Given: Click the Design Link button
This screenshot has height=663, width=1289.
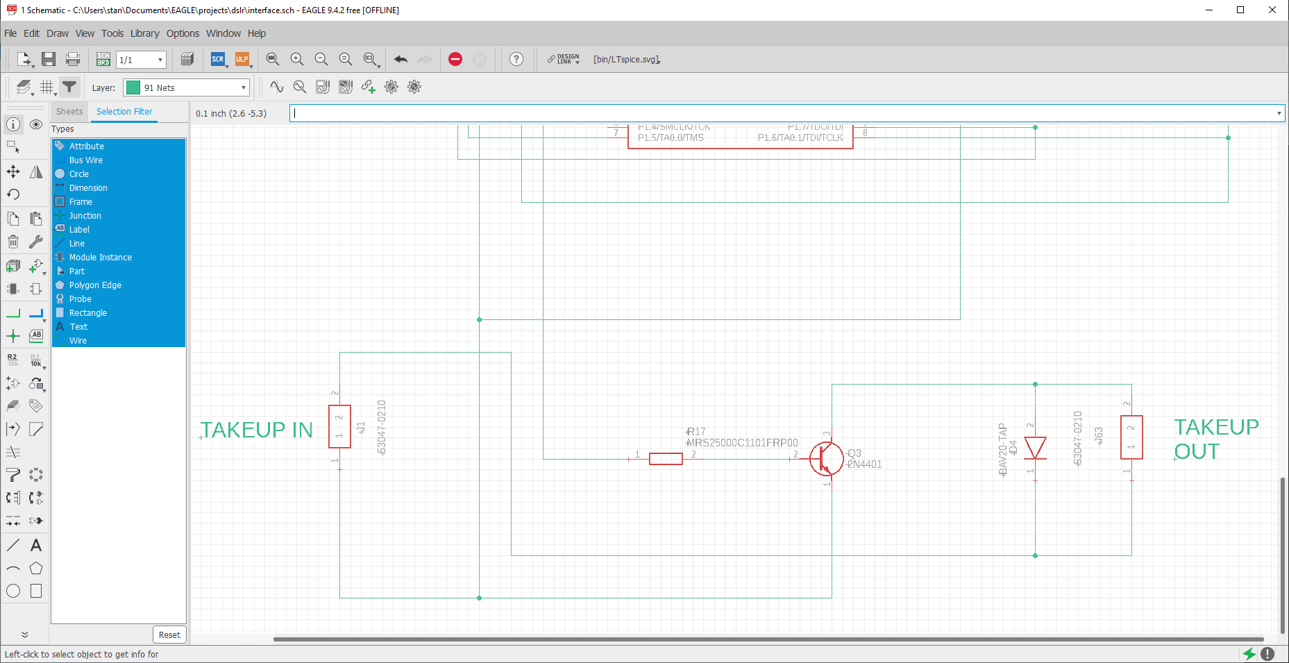Looking at the screenshot, I should (564, 59).
